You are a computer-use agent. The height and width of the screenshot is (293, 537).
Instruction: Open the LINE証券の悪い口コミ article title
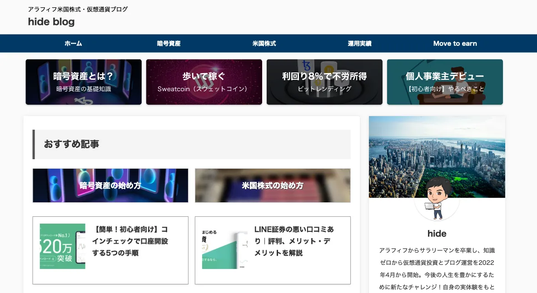(294, 241)
